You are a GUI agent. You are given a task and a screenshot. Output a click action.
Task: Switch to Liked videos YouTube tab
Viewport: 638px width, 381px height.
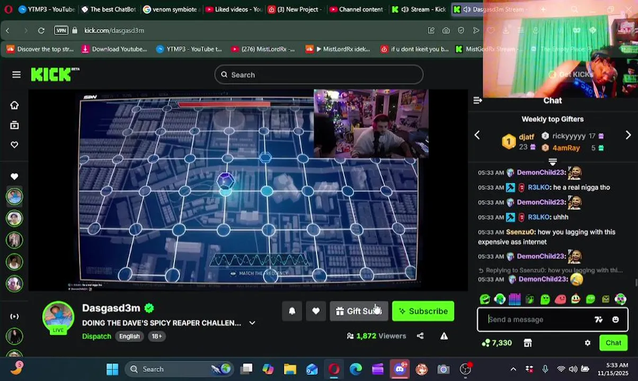pos(234,9)
